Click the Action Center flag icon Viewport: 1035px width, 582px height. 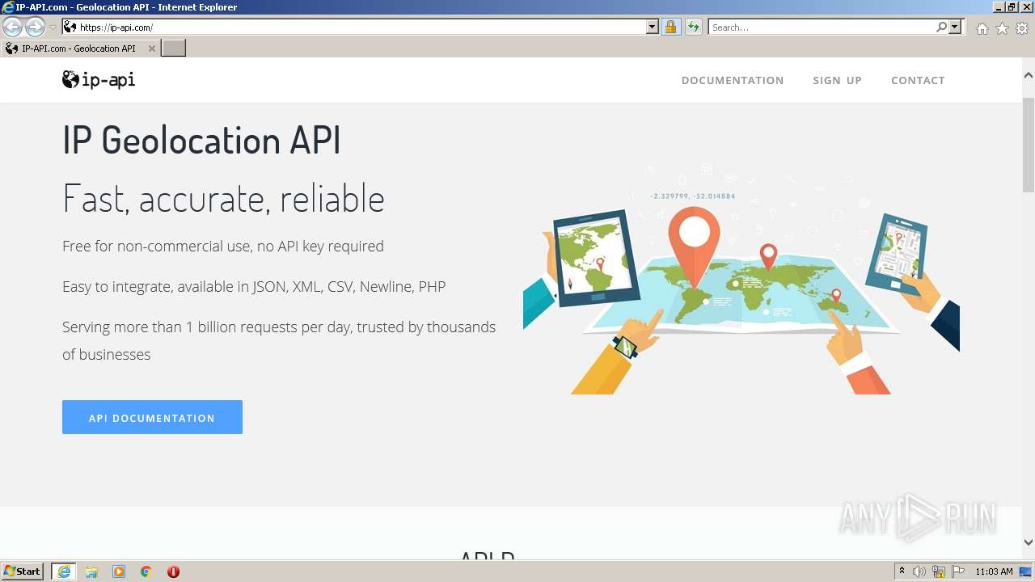(958, 571)
